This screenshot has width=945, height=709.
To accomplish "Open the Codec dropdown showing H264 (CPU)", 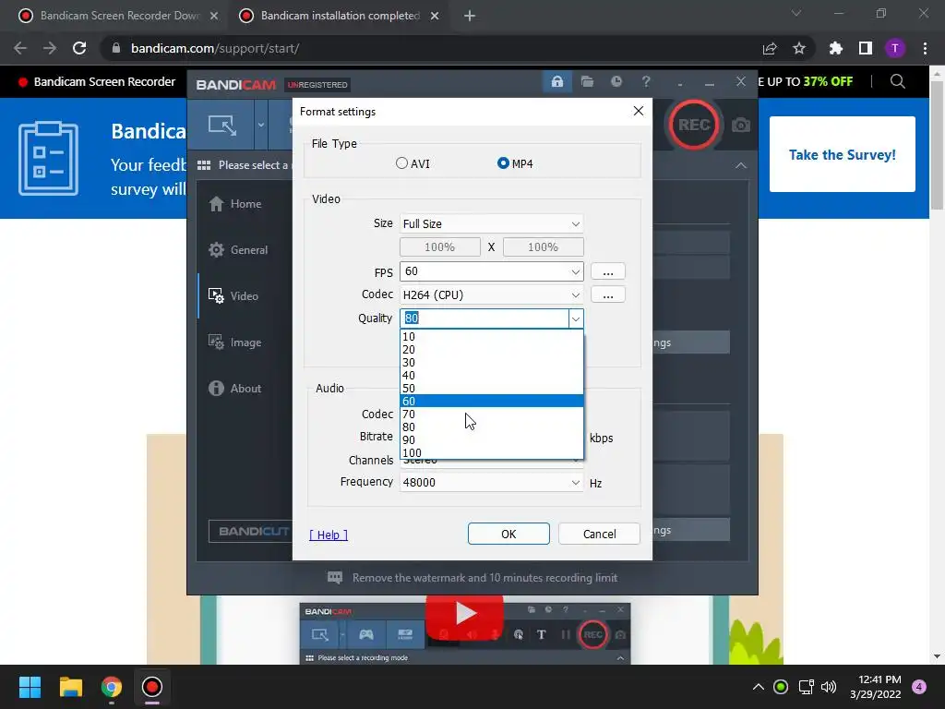I will [x=491, y=294].
